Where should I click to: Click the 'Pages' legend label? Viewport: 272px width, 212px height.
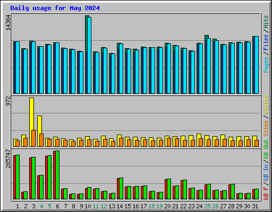coord(266,65)
